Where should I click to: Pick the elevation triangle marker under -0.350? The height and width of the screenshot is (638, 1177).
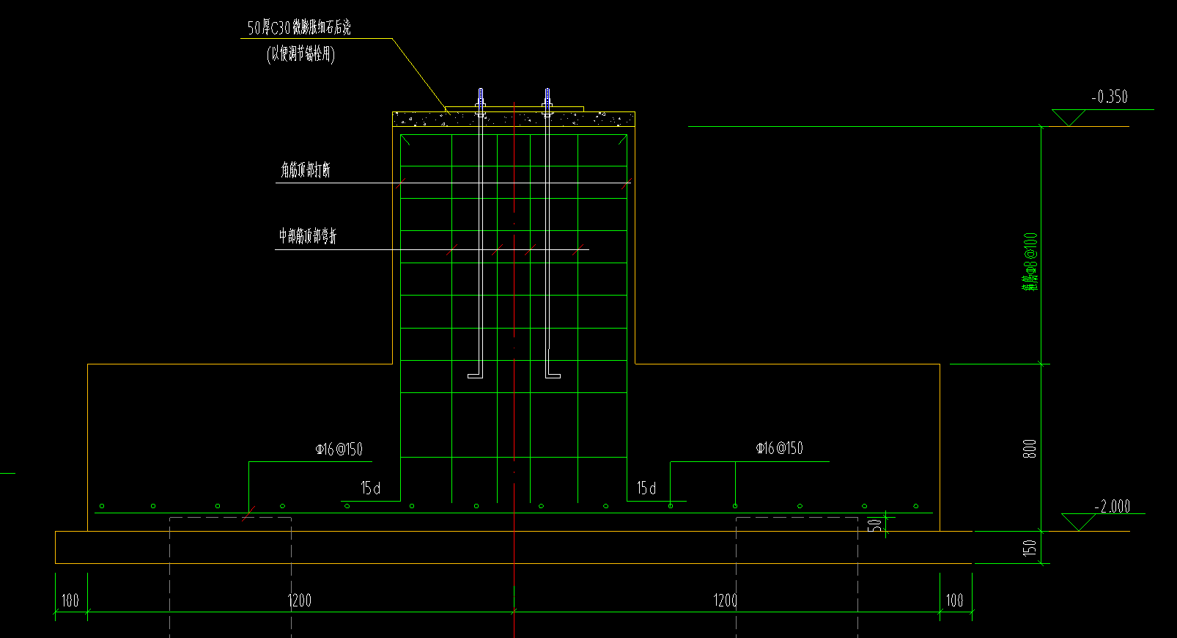tap(1069, 118)
